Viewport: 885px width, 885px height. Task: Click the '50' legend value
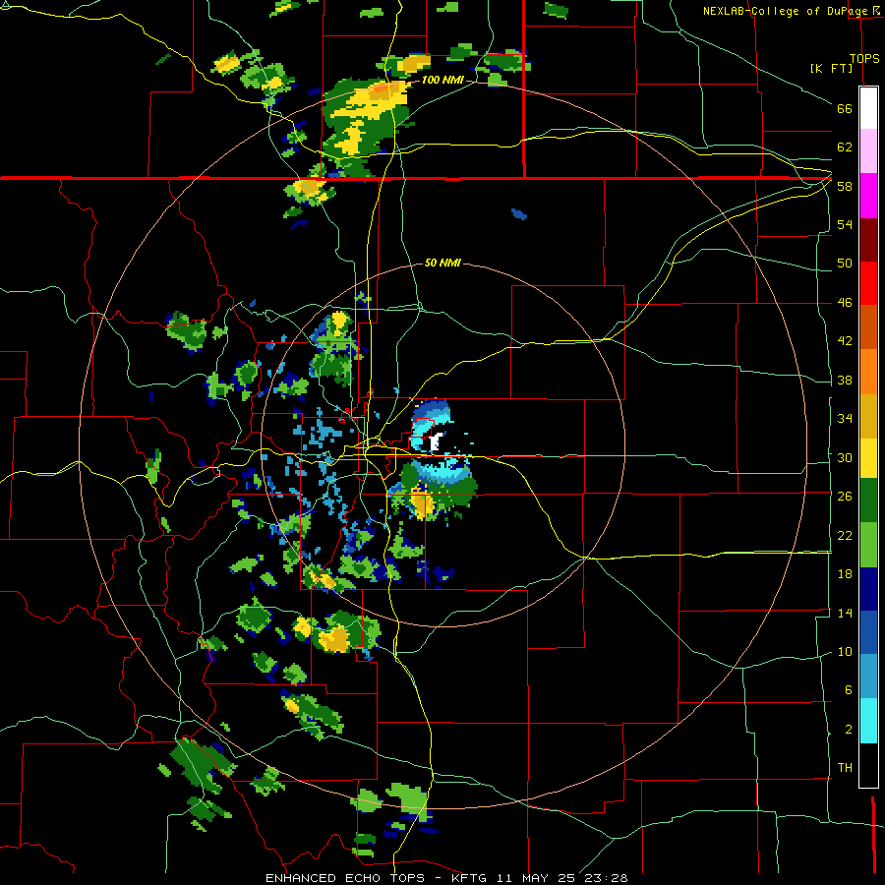click(x=845, y=263)
